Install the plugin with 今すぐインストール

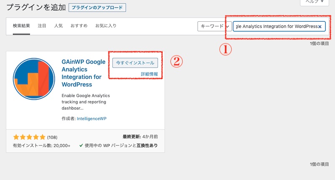tap(135, 63)
